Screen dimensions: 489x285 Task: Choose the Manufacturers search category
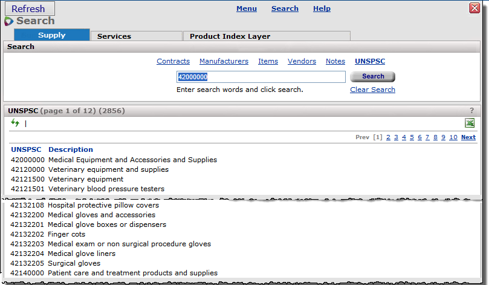(224, 61)
